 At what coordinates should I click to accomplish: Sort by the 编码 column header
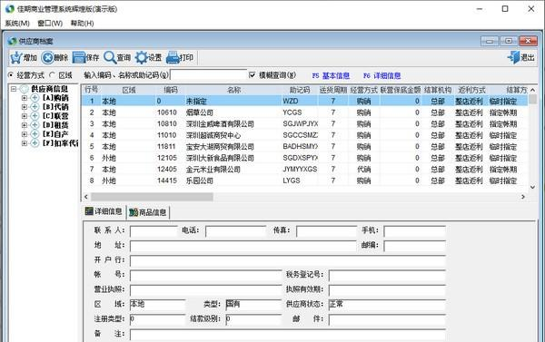pyautogui.click(x=171, y=90)
